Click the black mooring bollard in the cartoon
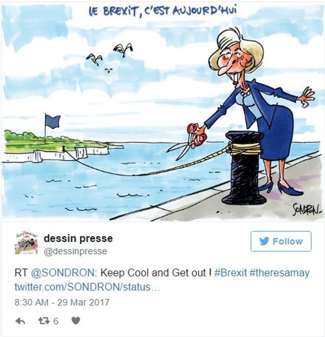325x337 pixels. point(244,167)
